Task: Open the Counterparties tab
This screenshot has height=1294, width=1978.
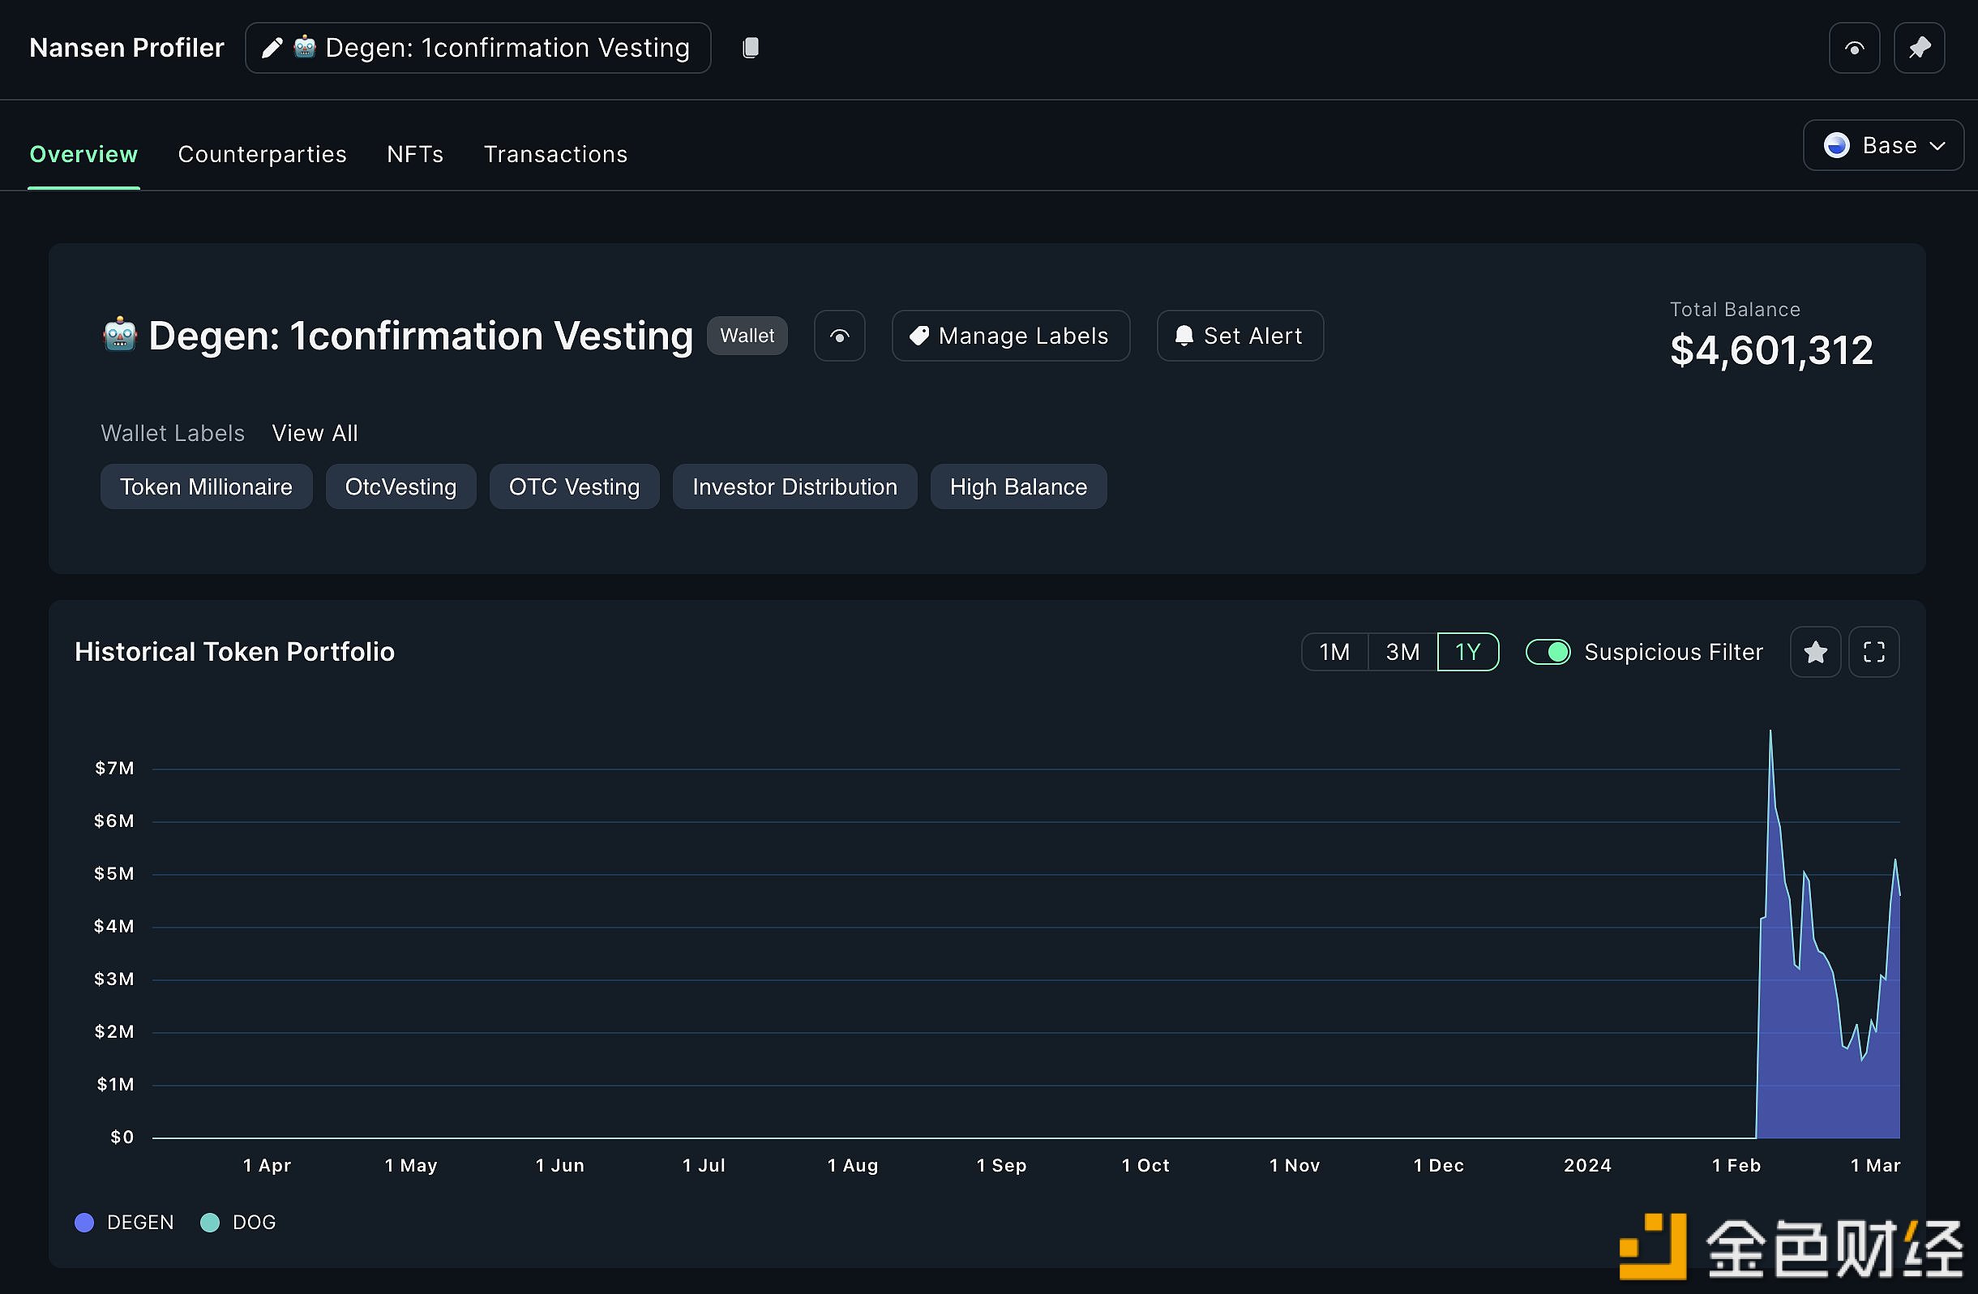Action: pos(262,155)
